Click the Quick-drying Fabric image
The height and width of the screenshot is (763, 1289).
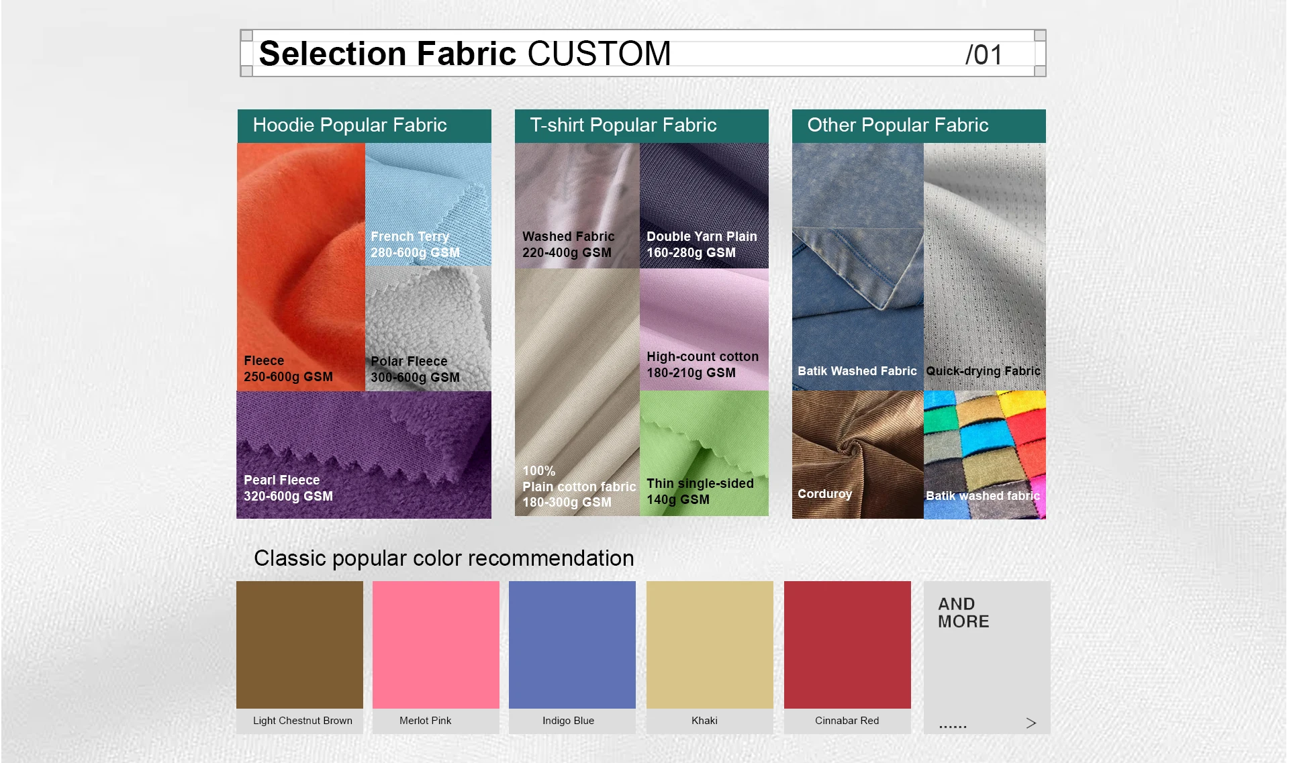pyautogui.click(x=984, y=266)
